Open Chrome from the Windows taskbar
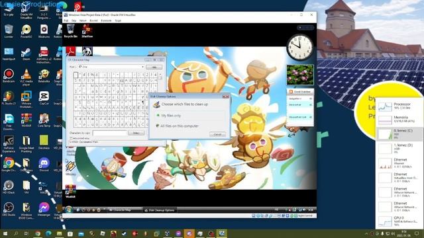The image size is (424, 238). click(x=38, y=233)
